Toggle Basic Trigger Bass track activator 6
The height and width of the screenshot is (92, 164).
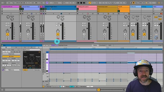pyautogui.click(x=58, y=34)
